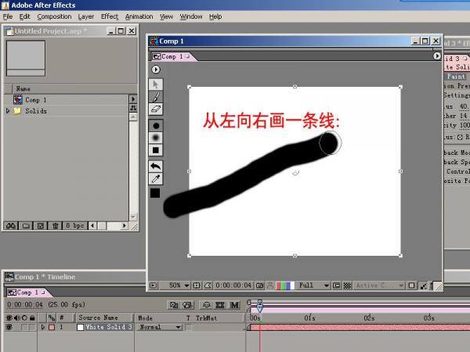
Task: Expand the Solids folder in Project panel
Action: [8, 111]
